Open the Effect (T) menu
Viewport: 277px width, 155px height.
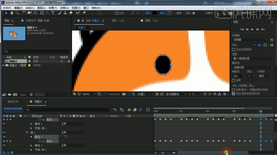53,8
